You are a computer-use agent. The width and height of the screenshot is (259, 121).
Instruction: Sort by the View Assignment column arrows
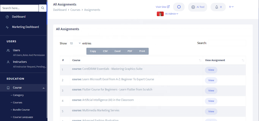click(x=243, y=60)
